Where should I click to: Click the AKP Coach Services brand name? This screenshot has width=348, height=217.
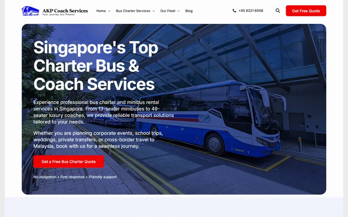[65, 10]
